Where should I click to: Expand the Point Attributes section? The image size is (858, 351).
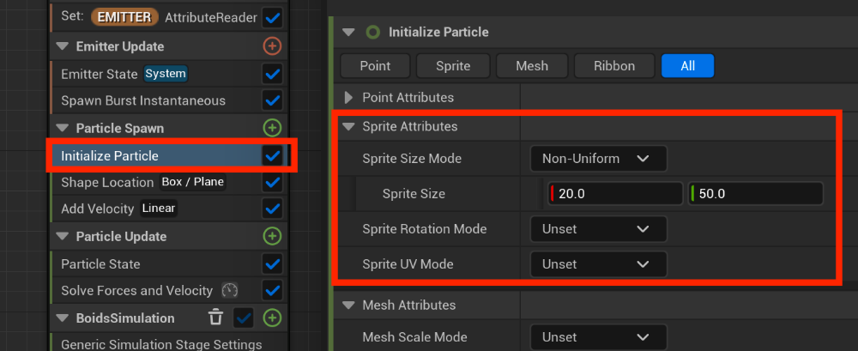click(x=348, y=98)
